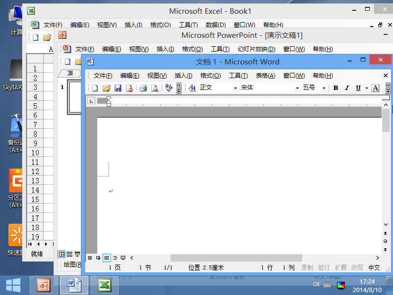
Task: Switch Word to Web Layout view
Action: point(98,258)
